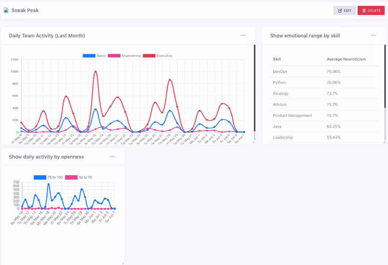Click the Average Neuroticism column header
The height and width of the screenshot is (265, 388).
346,59
